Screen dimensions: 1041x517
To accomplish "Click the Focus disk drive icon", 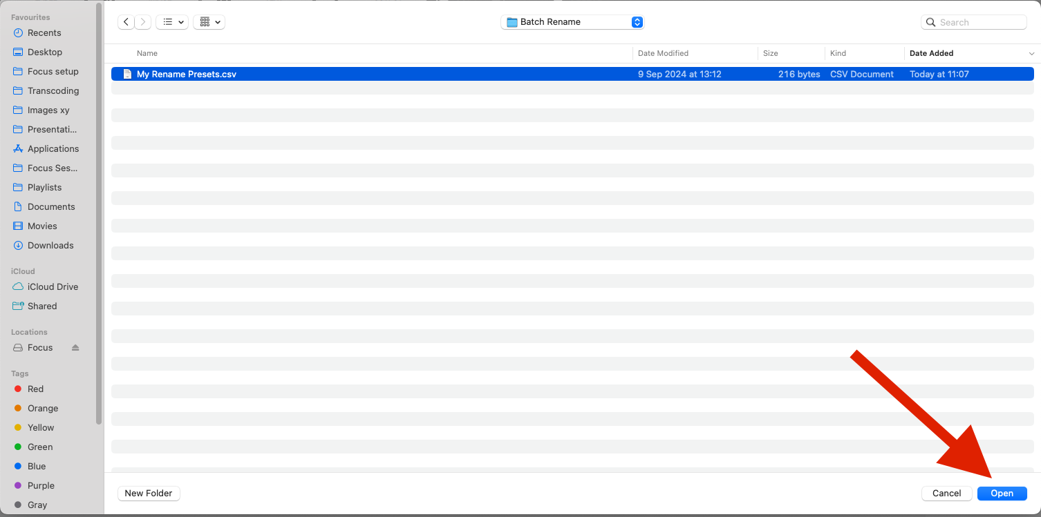I will 18,347.
